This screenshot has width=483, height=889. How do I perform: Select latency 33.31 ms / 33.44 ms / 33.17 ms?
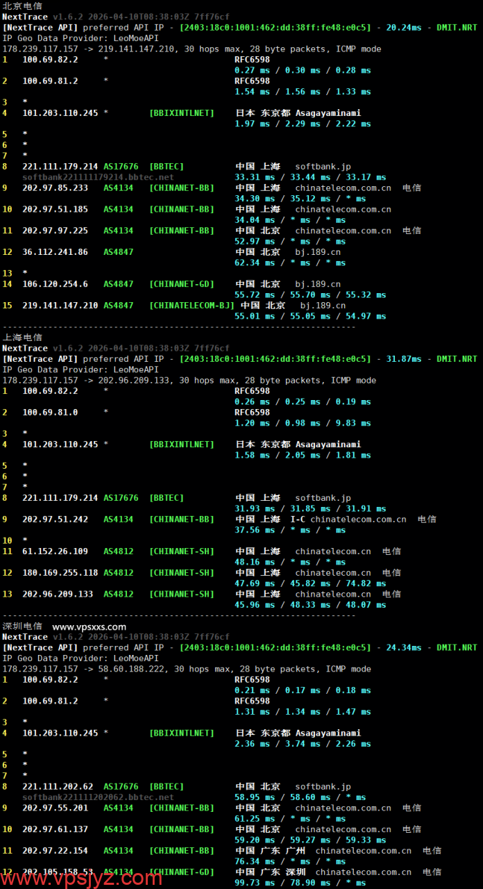click(310, 177)
